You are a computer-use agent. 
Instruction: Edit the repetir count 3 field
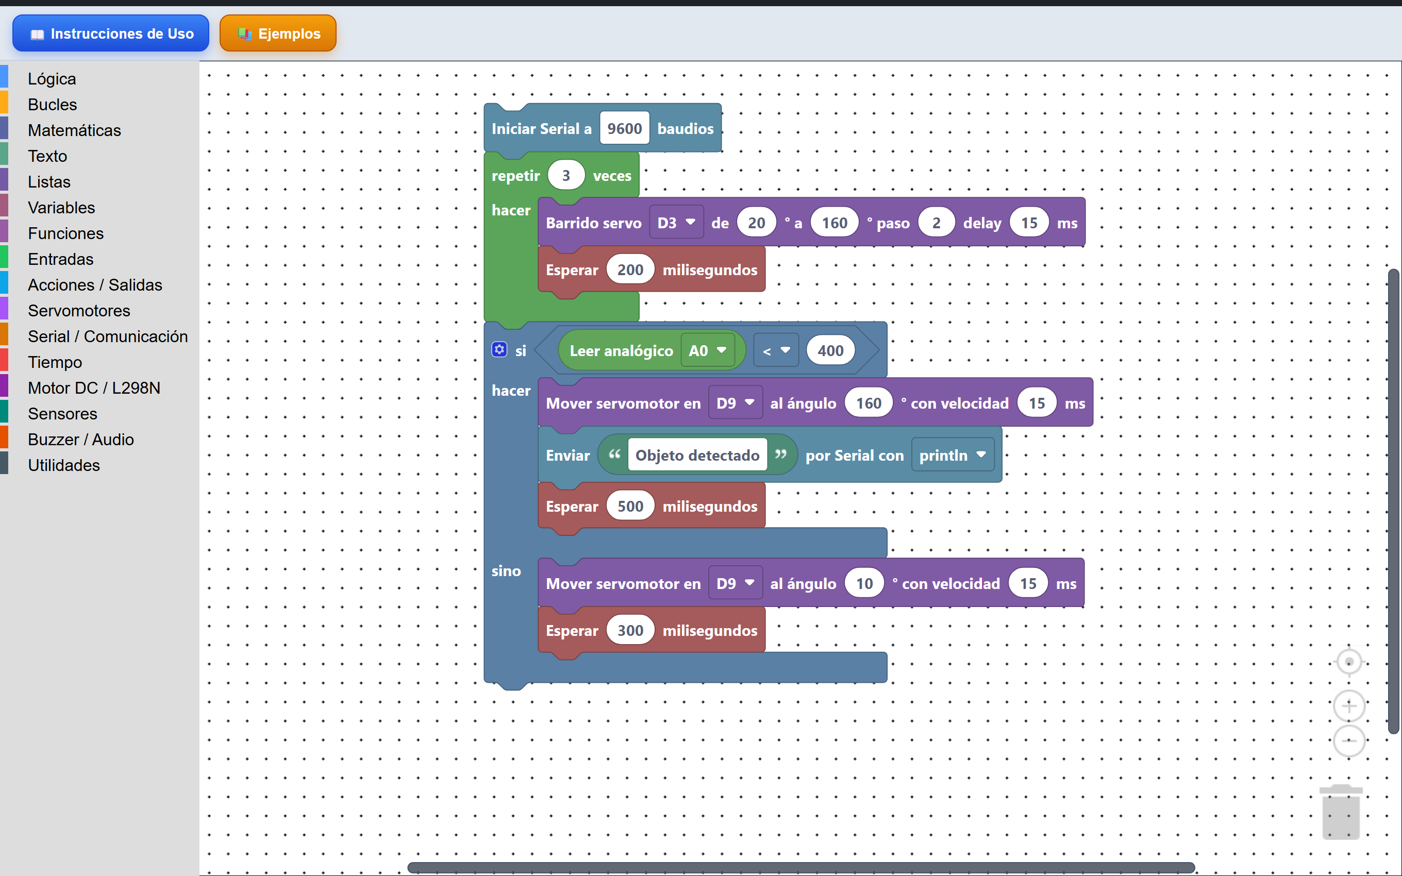click(566, 175)
